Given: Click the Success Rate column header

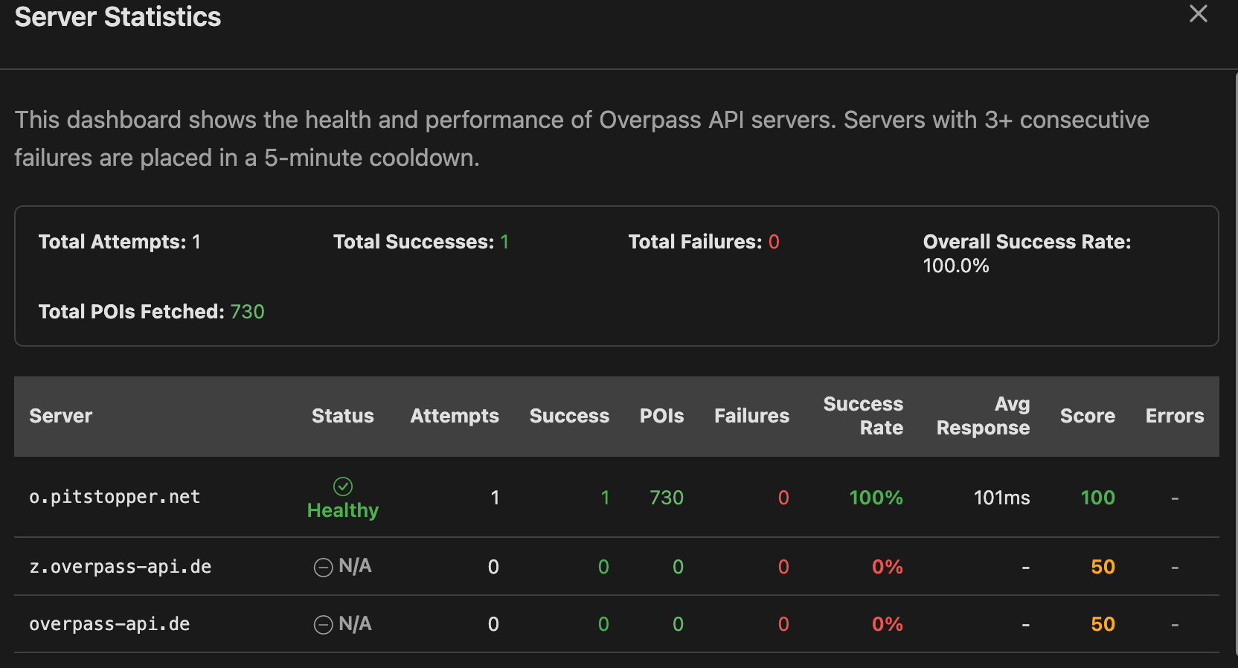Looking at the screenshot, I should [863, 416].
